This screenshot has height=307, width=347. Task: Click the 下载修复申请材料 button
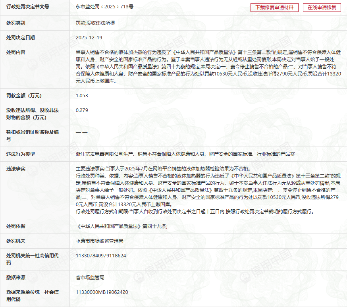[x=274, y=8]
